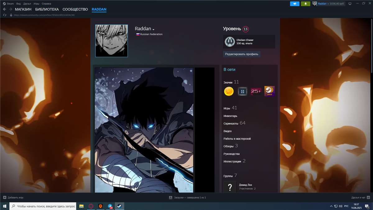Click the steamcommunity profile URL
The width and height of the screenshot is (373, 210).
[x=44, y=15]
